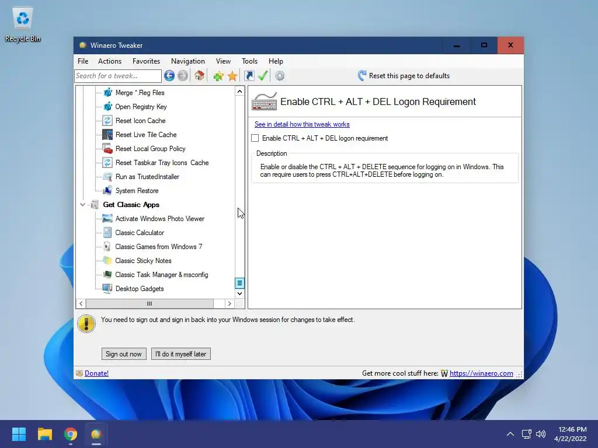Click I'll do it myself later button

181,354
